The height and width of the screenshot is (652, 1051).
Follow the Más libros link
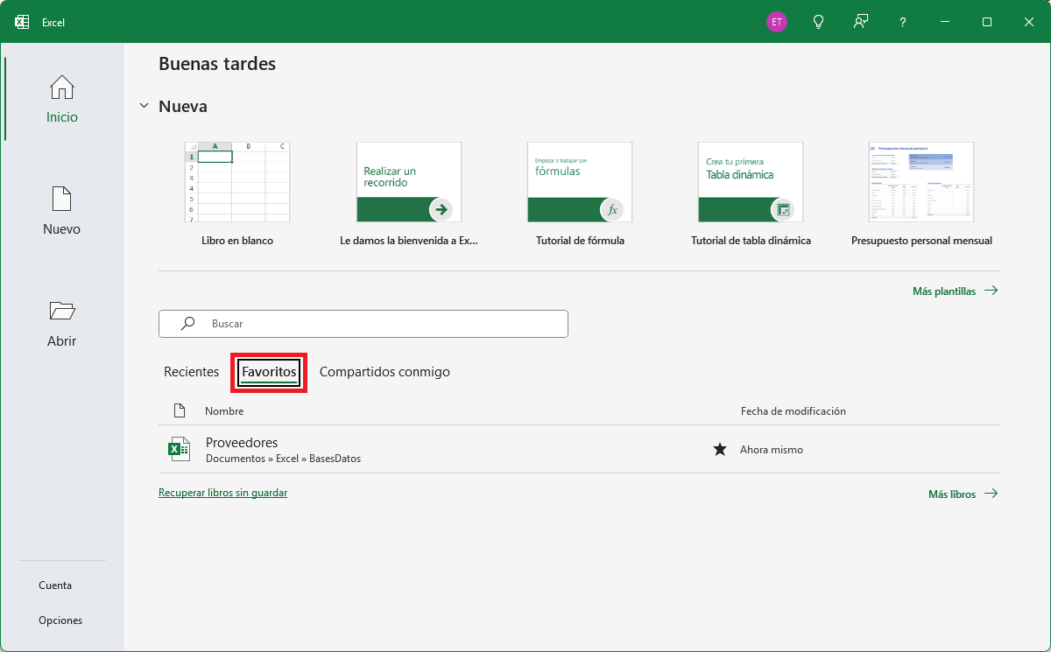point(963,494)
